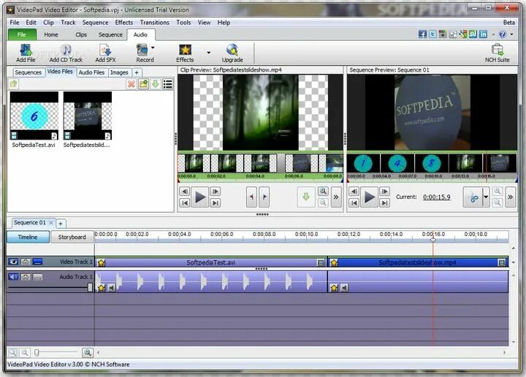Zoom in on clip preview timeline
The height and width of the screenshot is (377, 526).
[323, 191]
